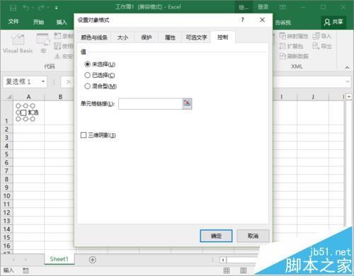This screenshot has width=354, height=276.
Task: Click the cell range picker icon
Action: pos(187,104)
